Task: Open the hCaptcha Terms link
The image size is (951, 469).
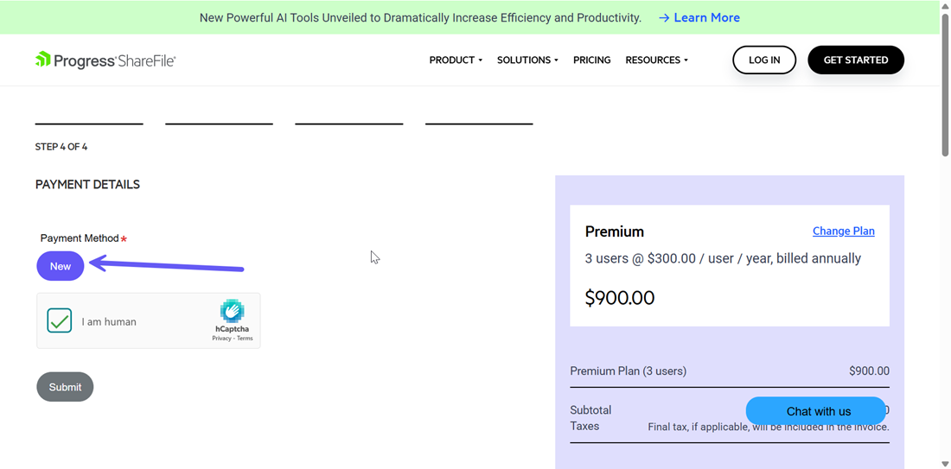Action: (246, 339)
